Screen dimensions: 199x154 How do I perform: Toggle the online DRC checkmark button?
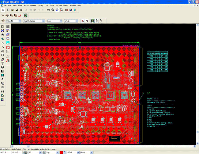(x=57, y=10)
